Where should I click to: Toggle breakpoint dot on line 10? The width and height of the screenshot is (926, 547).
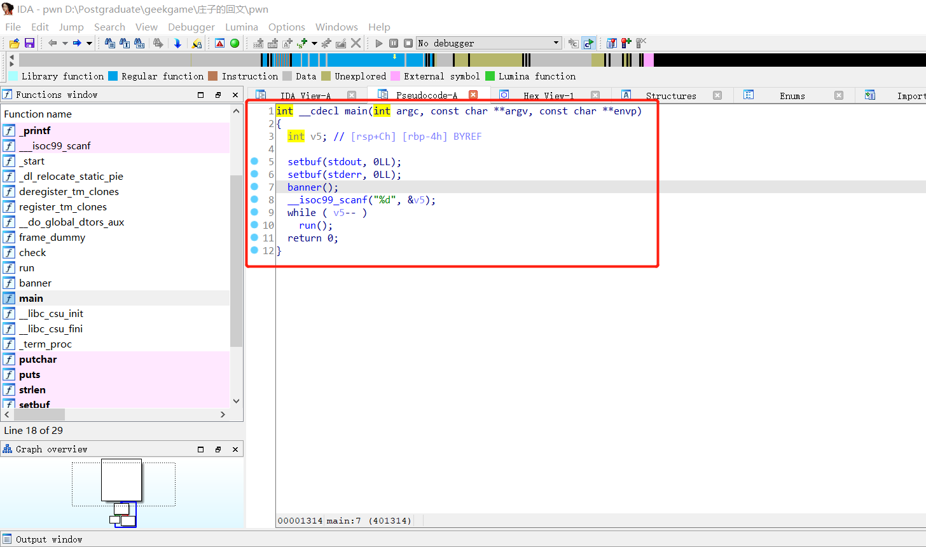pos(254,225)
